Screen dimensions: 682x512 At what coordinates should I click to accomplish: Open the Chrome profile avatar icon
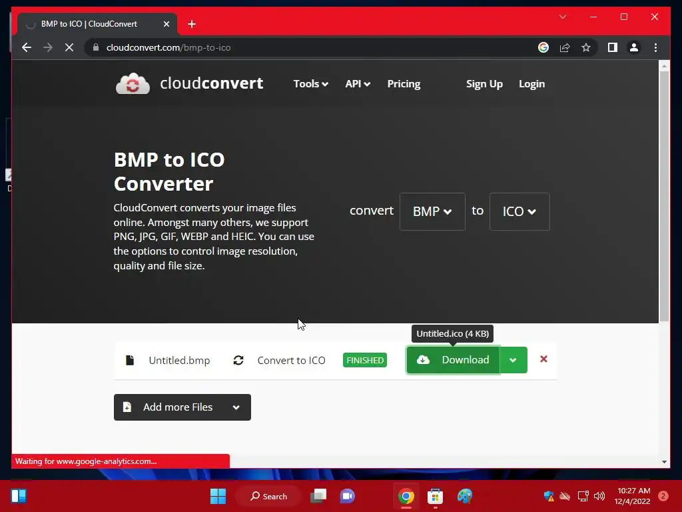[634, 47]
